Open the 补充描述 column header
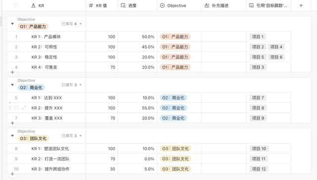Image resolution: width=317 pixels, height=180 pixels. [x=224, y=5]
